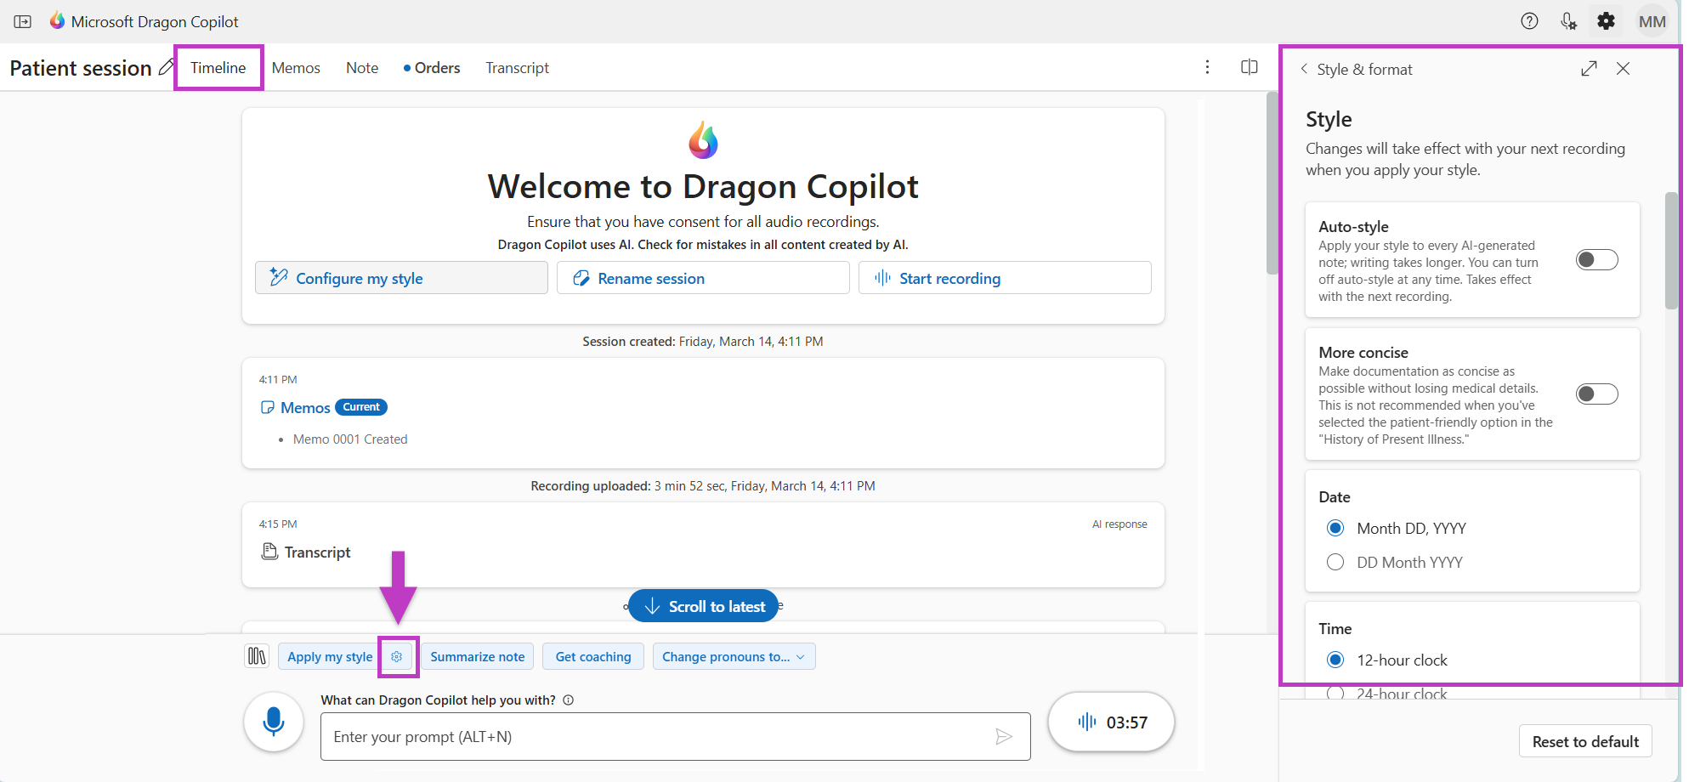Toggle the Auto-style switch

(1596, 259)
